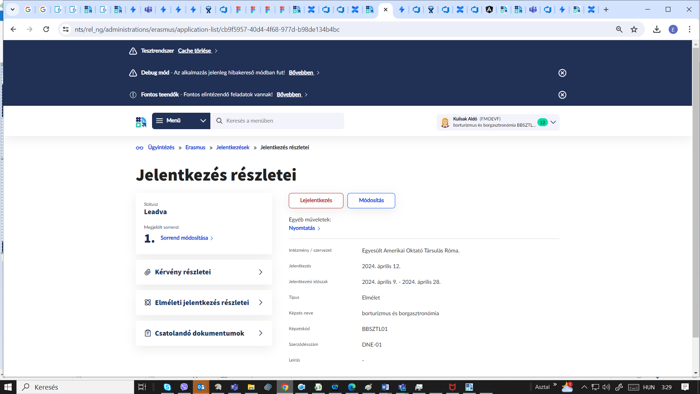Open the Csatolandó dokumentumok section

203,333
